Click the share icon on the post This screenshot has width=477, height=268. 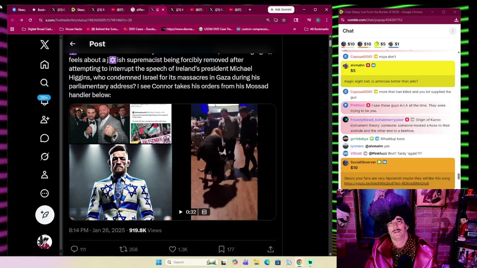point(271,249)
